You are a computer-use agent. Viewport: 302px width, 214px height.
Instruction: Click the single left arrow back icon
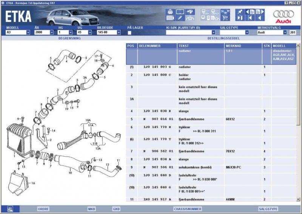point(260,18)
